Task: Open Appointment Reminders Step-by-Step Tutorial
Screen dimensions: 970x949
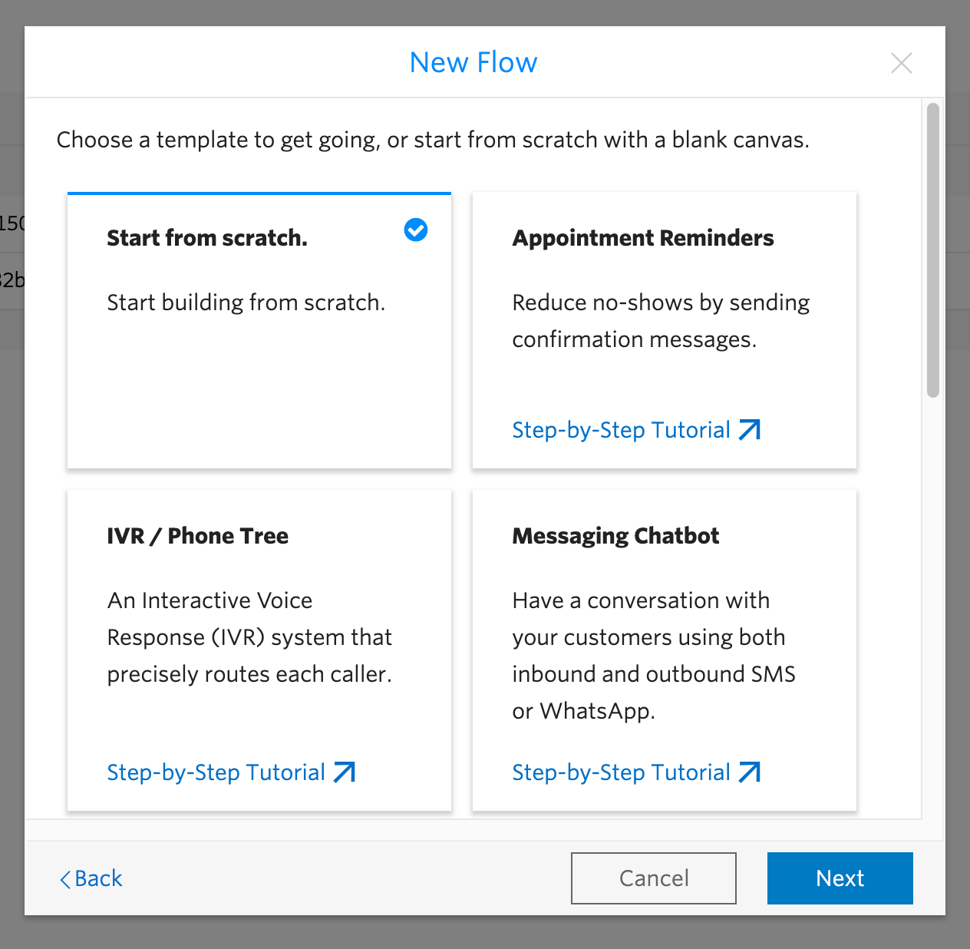Action: click(636, 430)
